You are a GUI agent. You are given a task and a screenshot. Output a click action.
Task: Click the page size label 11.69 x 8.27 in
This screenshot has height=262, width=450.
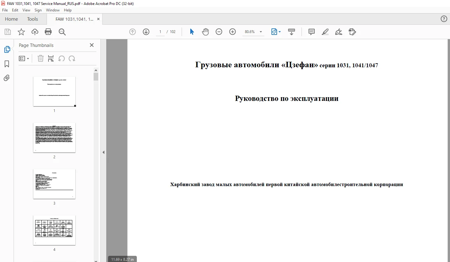pos(123,259)
